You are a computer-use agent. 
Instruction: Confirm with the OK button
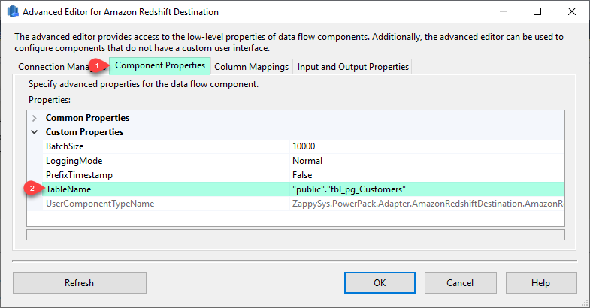(380, 282)
